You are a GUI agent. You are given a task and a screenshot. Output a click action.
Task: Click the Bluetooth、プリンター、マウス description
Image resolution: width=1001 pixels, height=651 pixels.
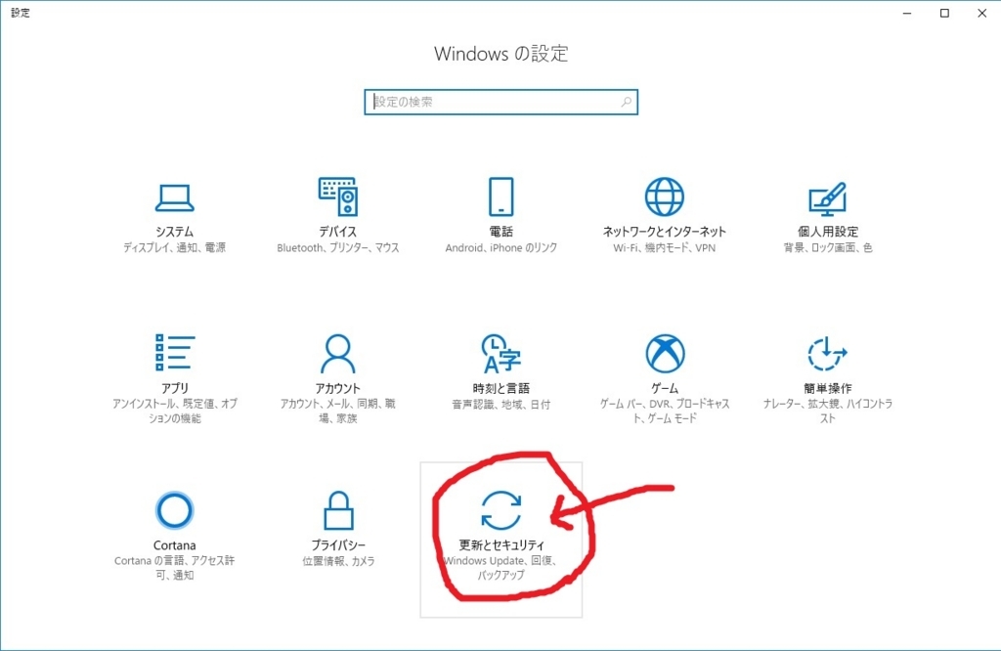coord(337,247)
